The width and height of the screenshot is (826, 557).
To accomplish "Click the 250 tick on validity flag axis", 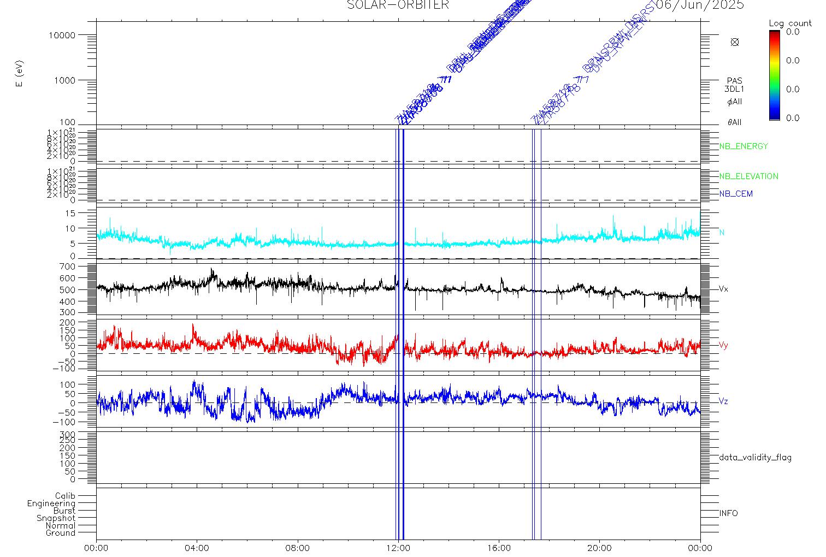I will [68, 440].
